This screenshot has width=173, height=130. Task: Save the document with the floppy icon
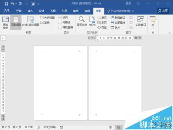(6, 4)
